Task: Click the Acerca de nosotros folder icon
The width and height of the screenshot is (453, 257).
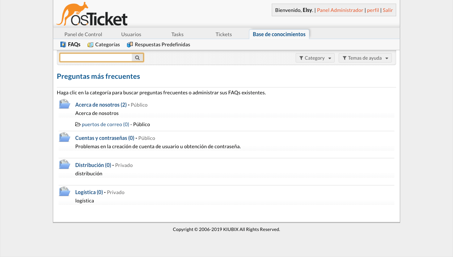Action: 64,104
